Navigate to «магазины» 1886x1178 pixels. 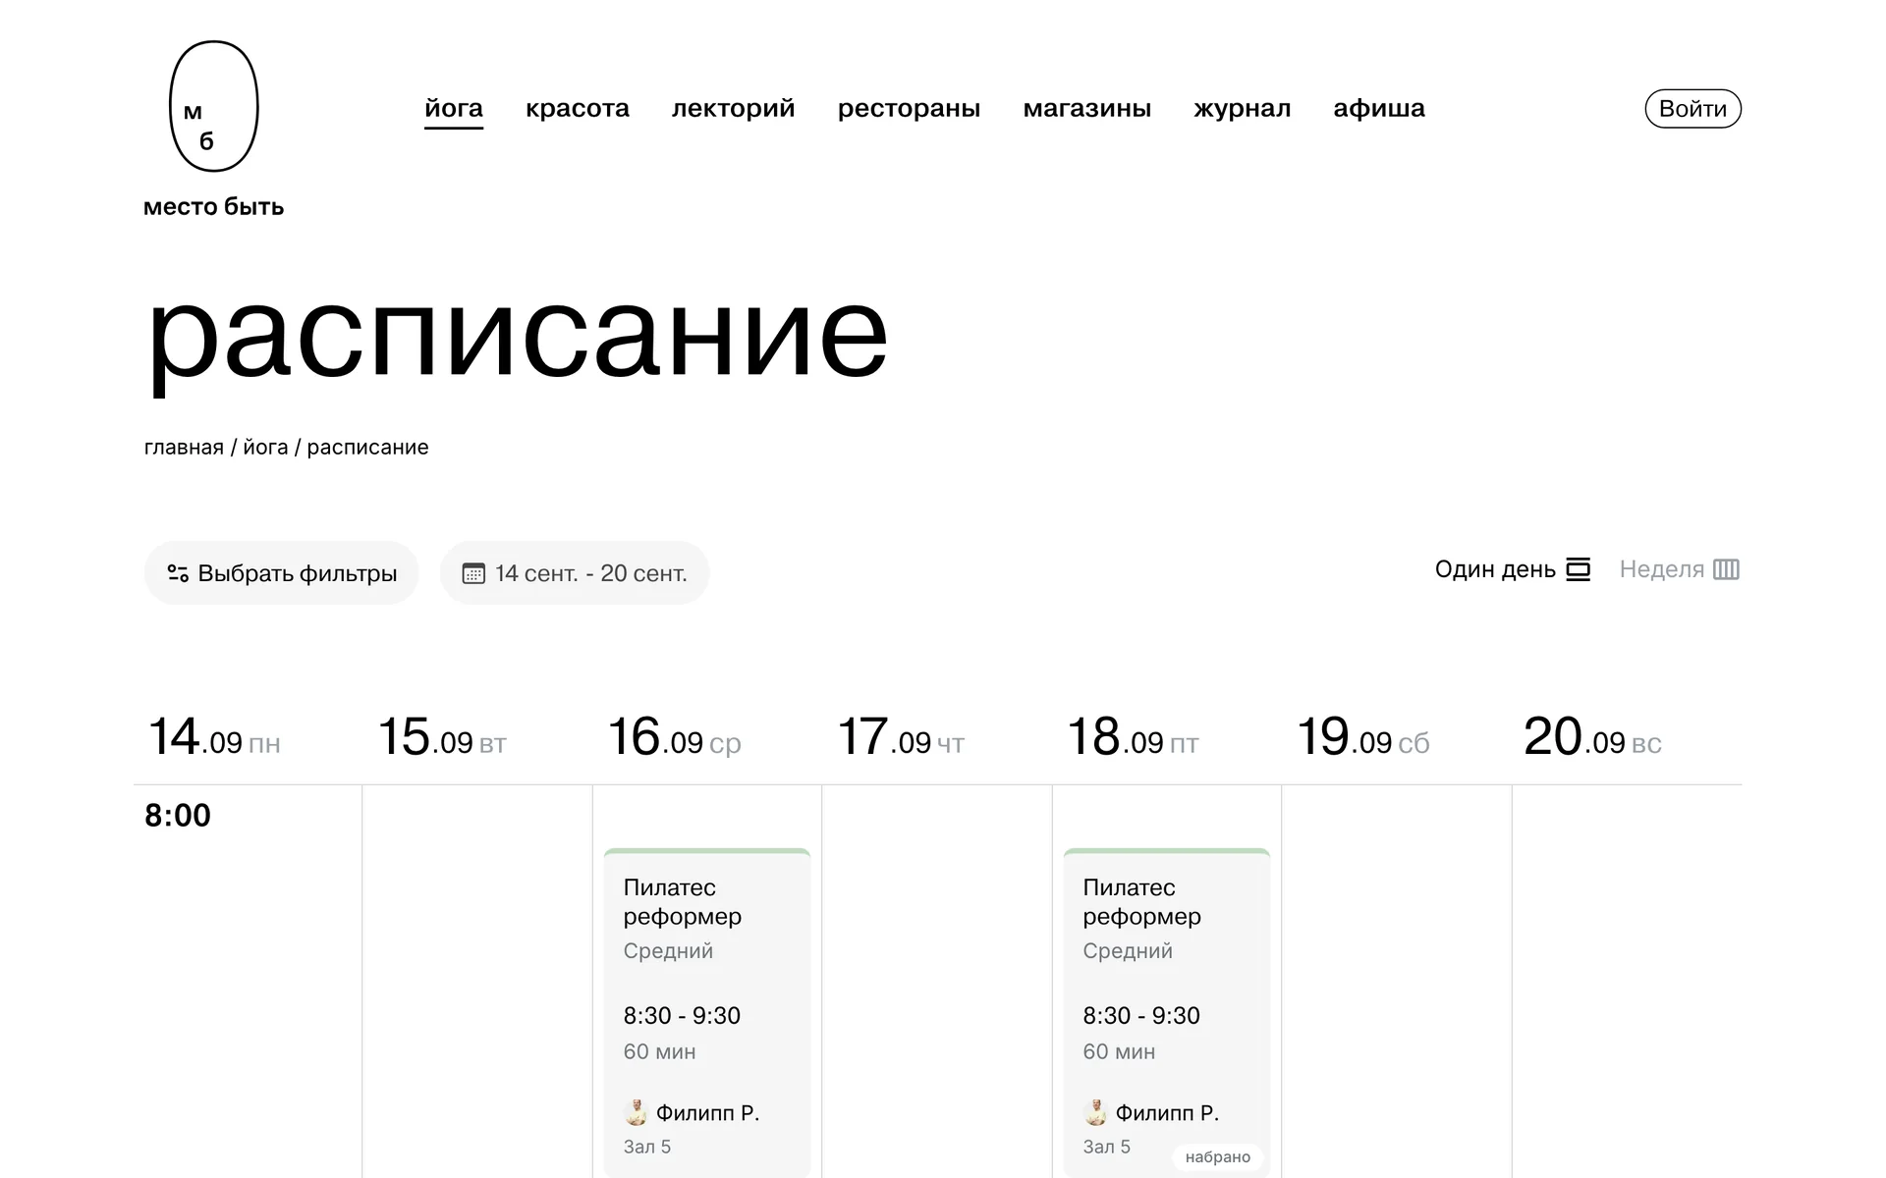click(1087, 108)
